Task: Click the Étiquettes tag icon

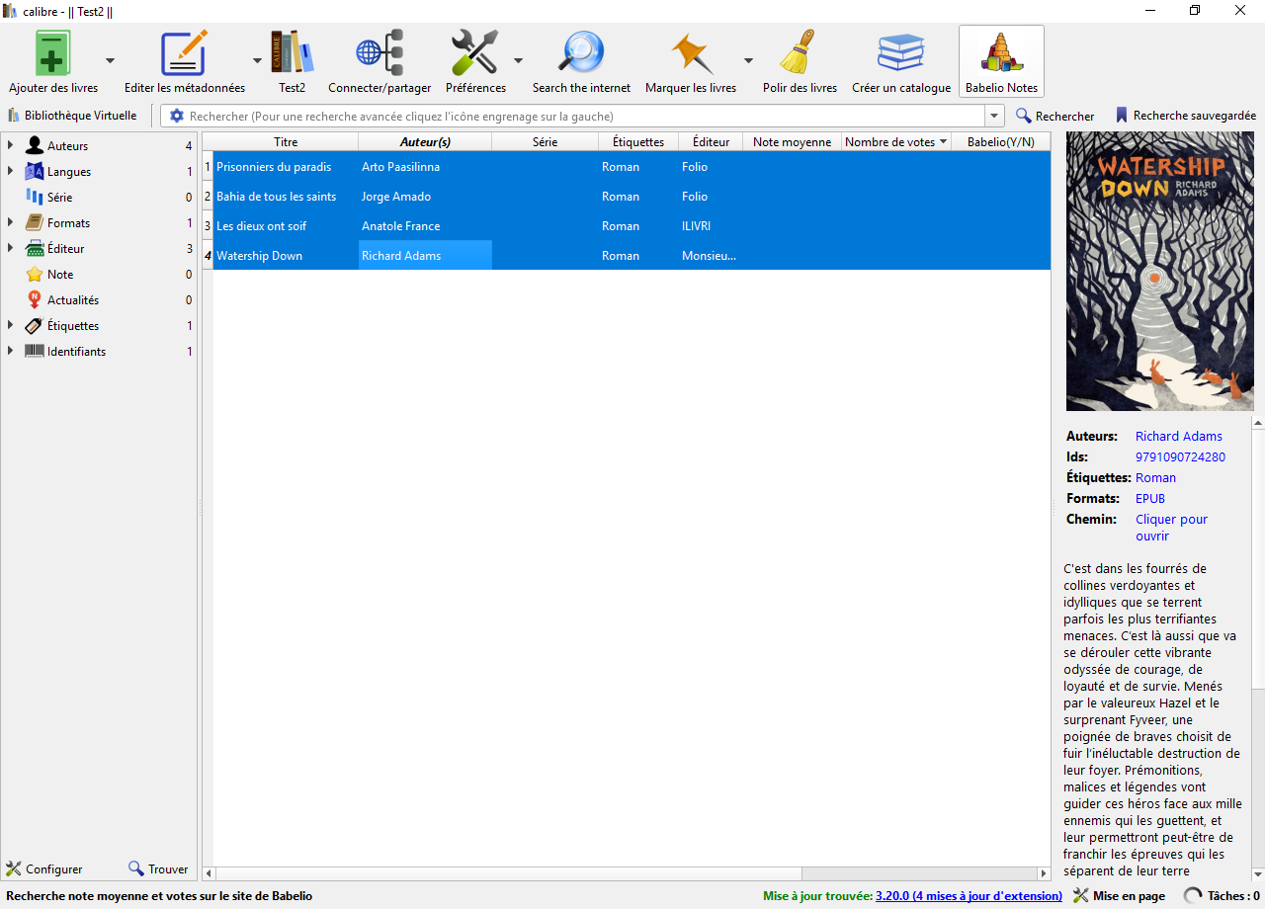Action: (x=35, y=326)
